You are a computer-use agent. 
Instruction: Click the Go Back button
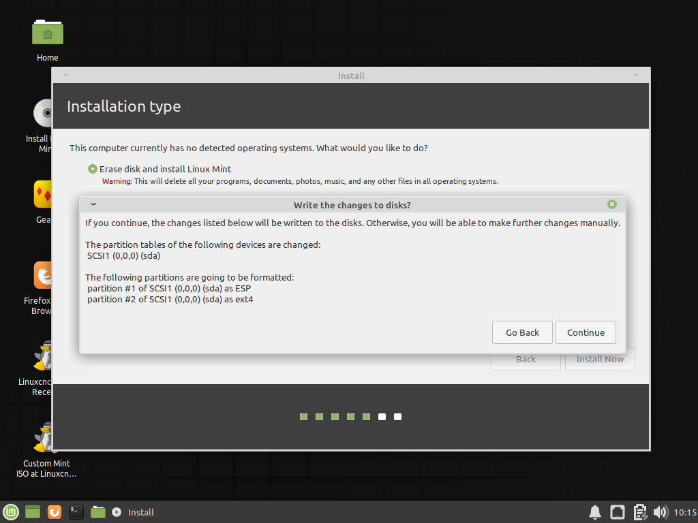pyautogui.click(x=522, y=332)
